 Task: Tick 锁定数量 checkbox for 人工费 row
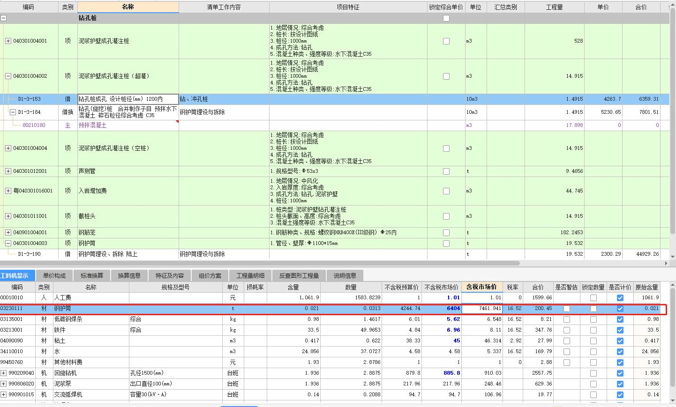pyautogui.click(x=593, y=298)
